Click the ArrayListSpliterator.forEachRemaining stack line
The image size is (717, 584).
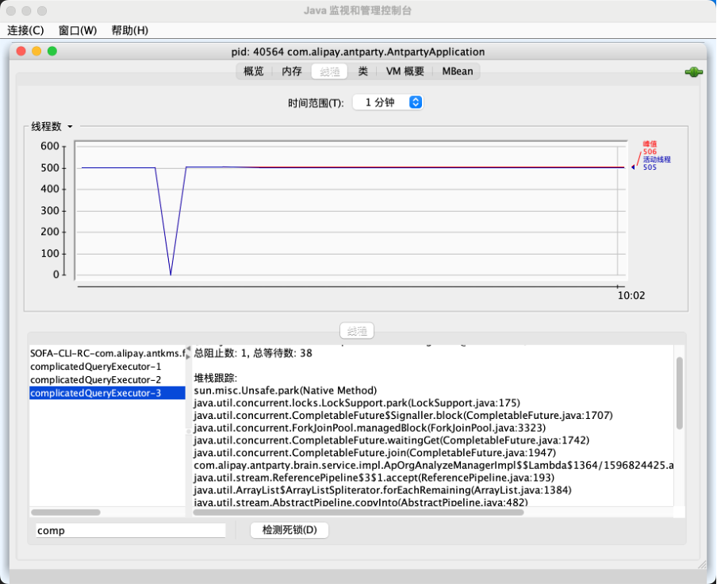[x=383, y=490]
